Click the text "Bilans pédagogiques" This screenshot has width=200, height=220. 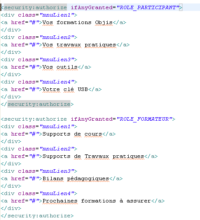point(76,178)
